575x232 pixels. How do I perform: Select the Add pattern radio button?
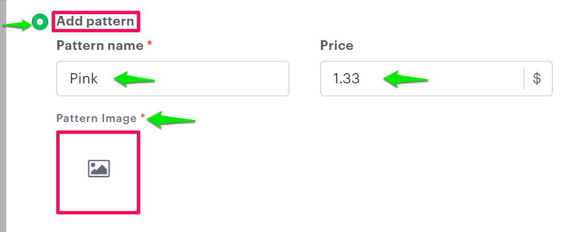click(x=40, y=23)
